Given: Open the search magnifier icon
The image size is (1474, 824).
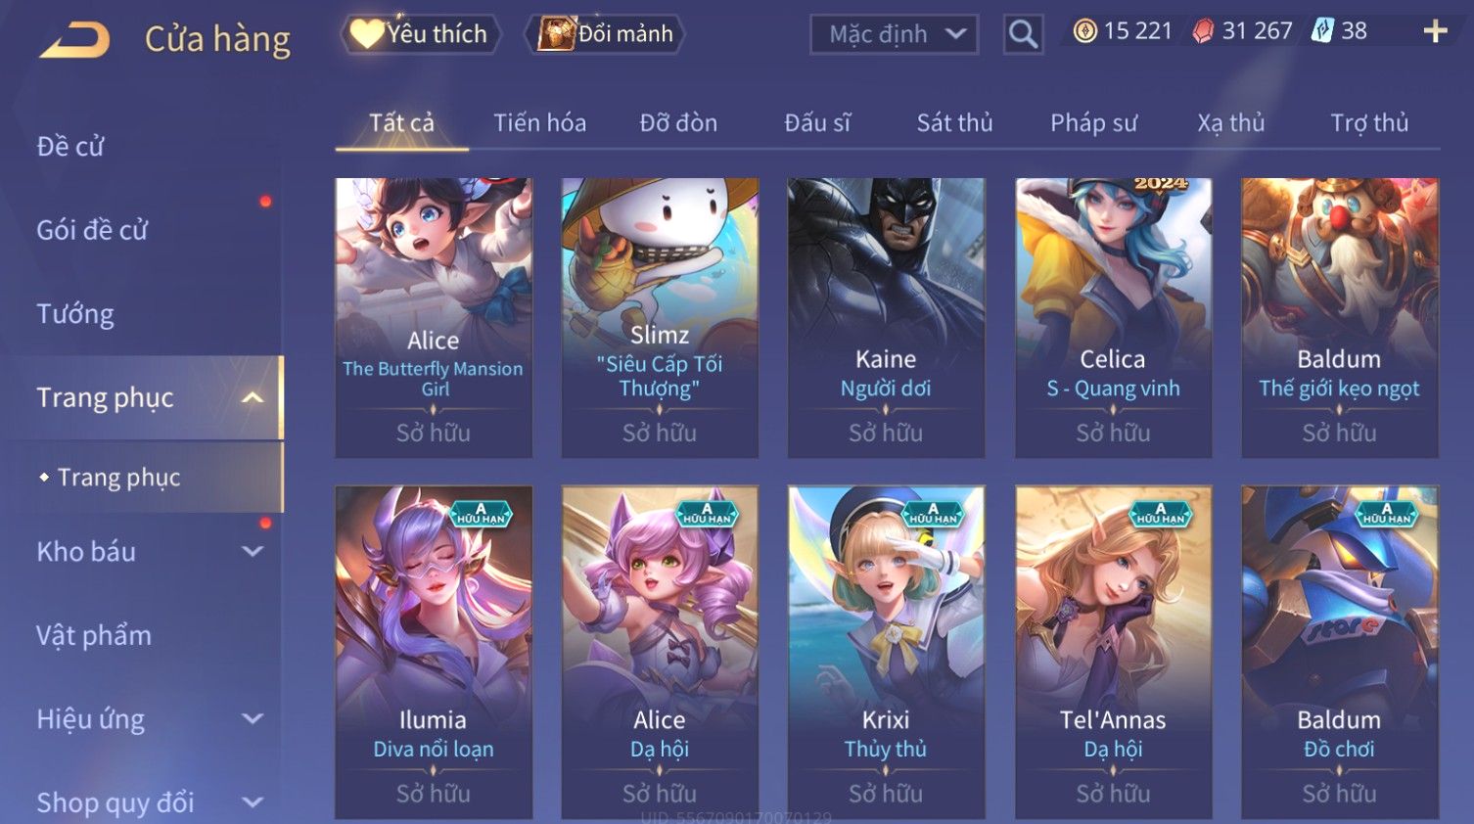Looking at the screenshot, I should pos(1023,34).
